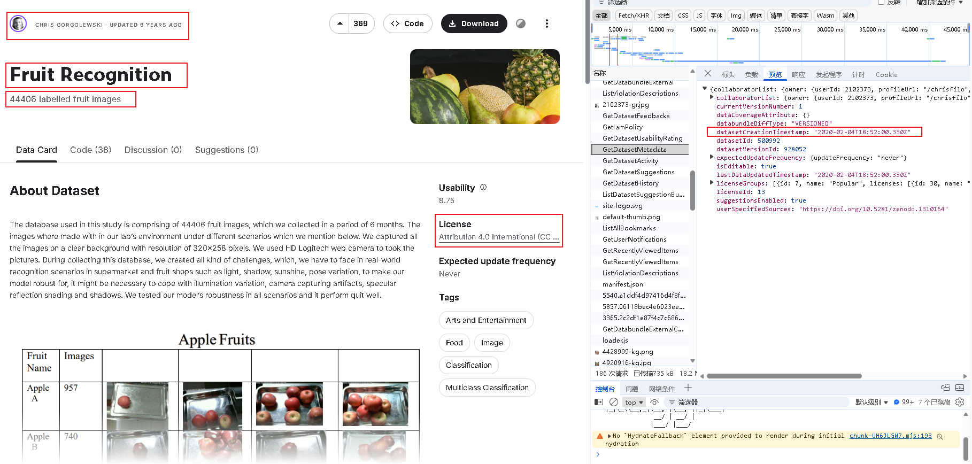Open the Cookie tab in request details
This screenshot has width=972, height=464.
point(886,74)
